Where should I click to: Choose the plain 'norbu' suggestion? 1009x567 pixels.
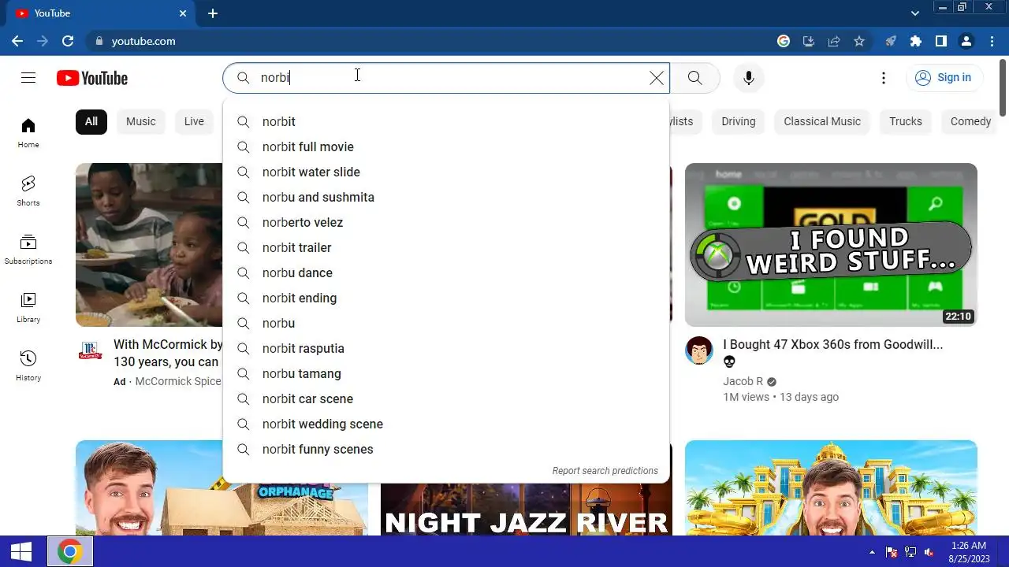(446, 323)
